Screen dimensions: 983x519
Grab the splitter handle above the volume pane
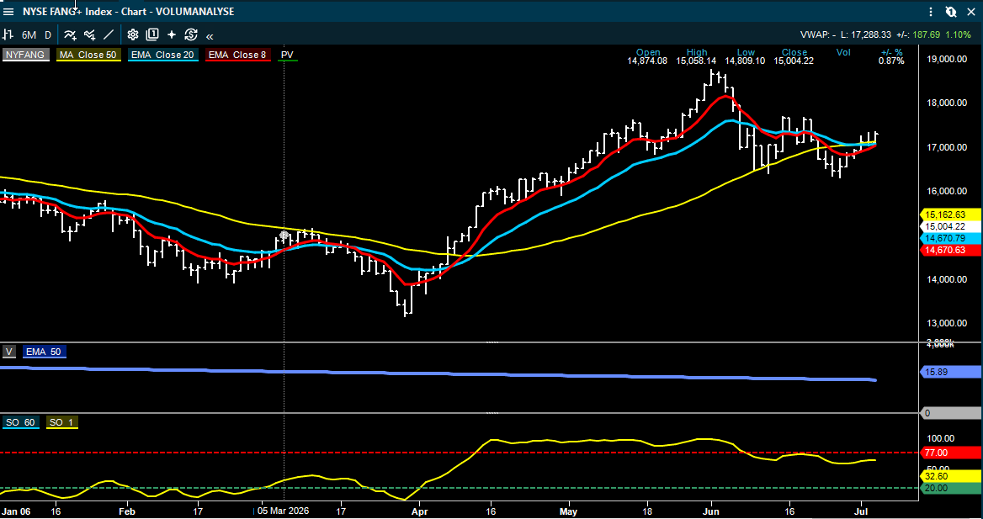pos(492,343)
